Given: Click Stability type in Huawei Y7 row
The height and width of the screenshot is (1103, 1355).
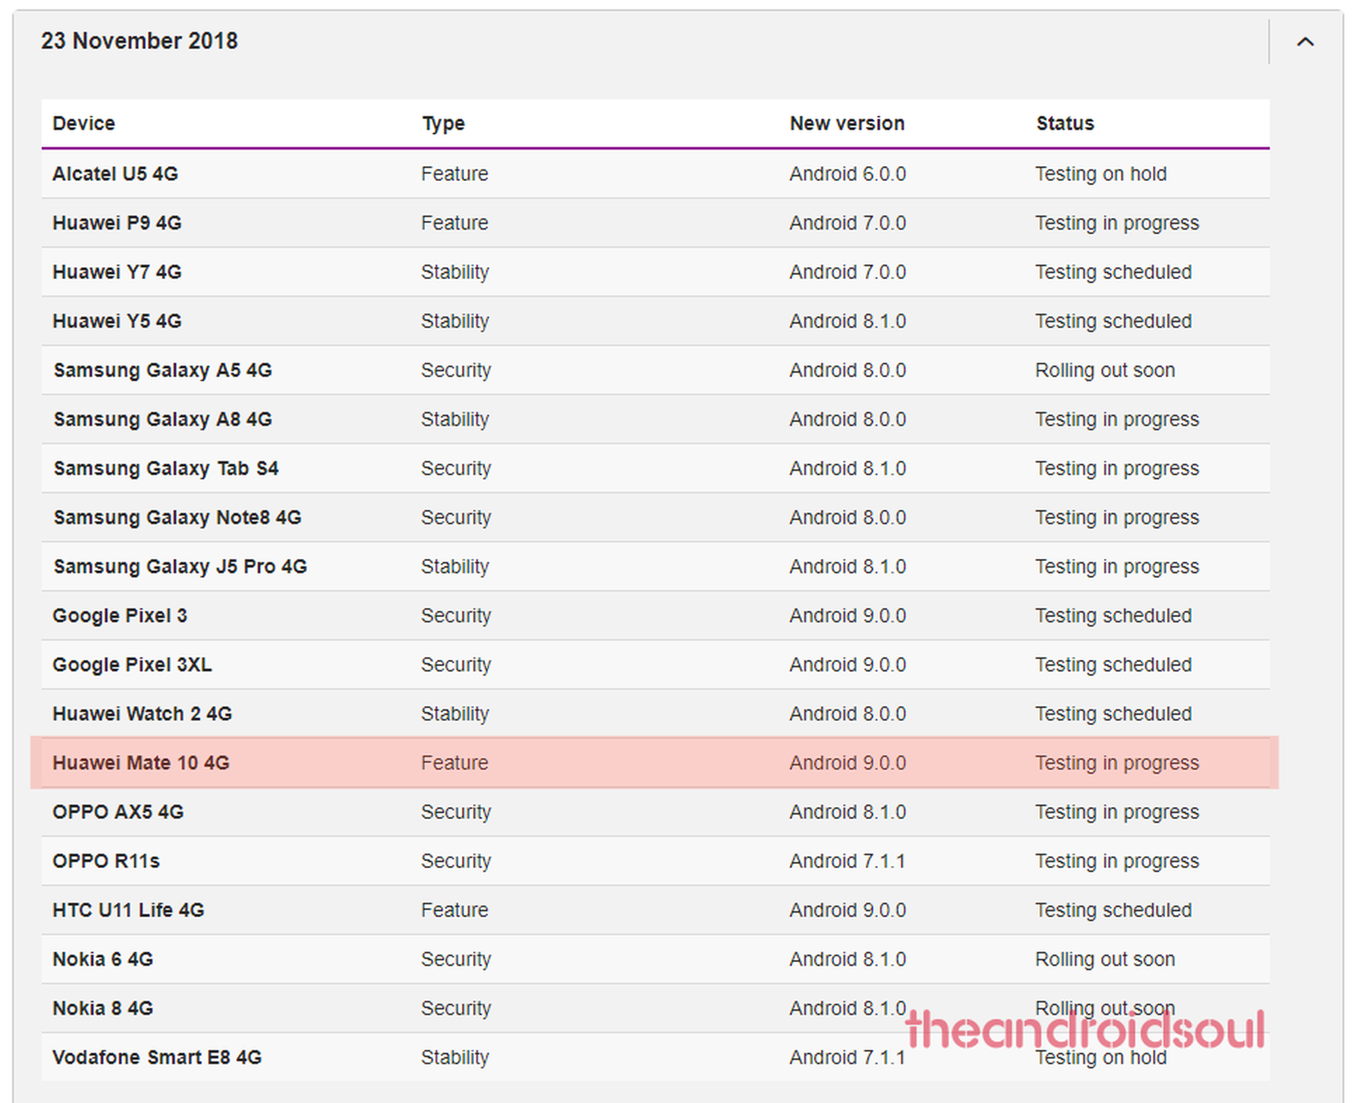Looking at the screenshot, I should (x=455, y=272).
